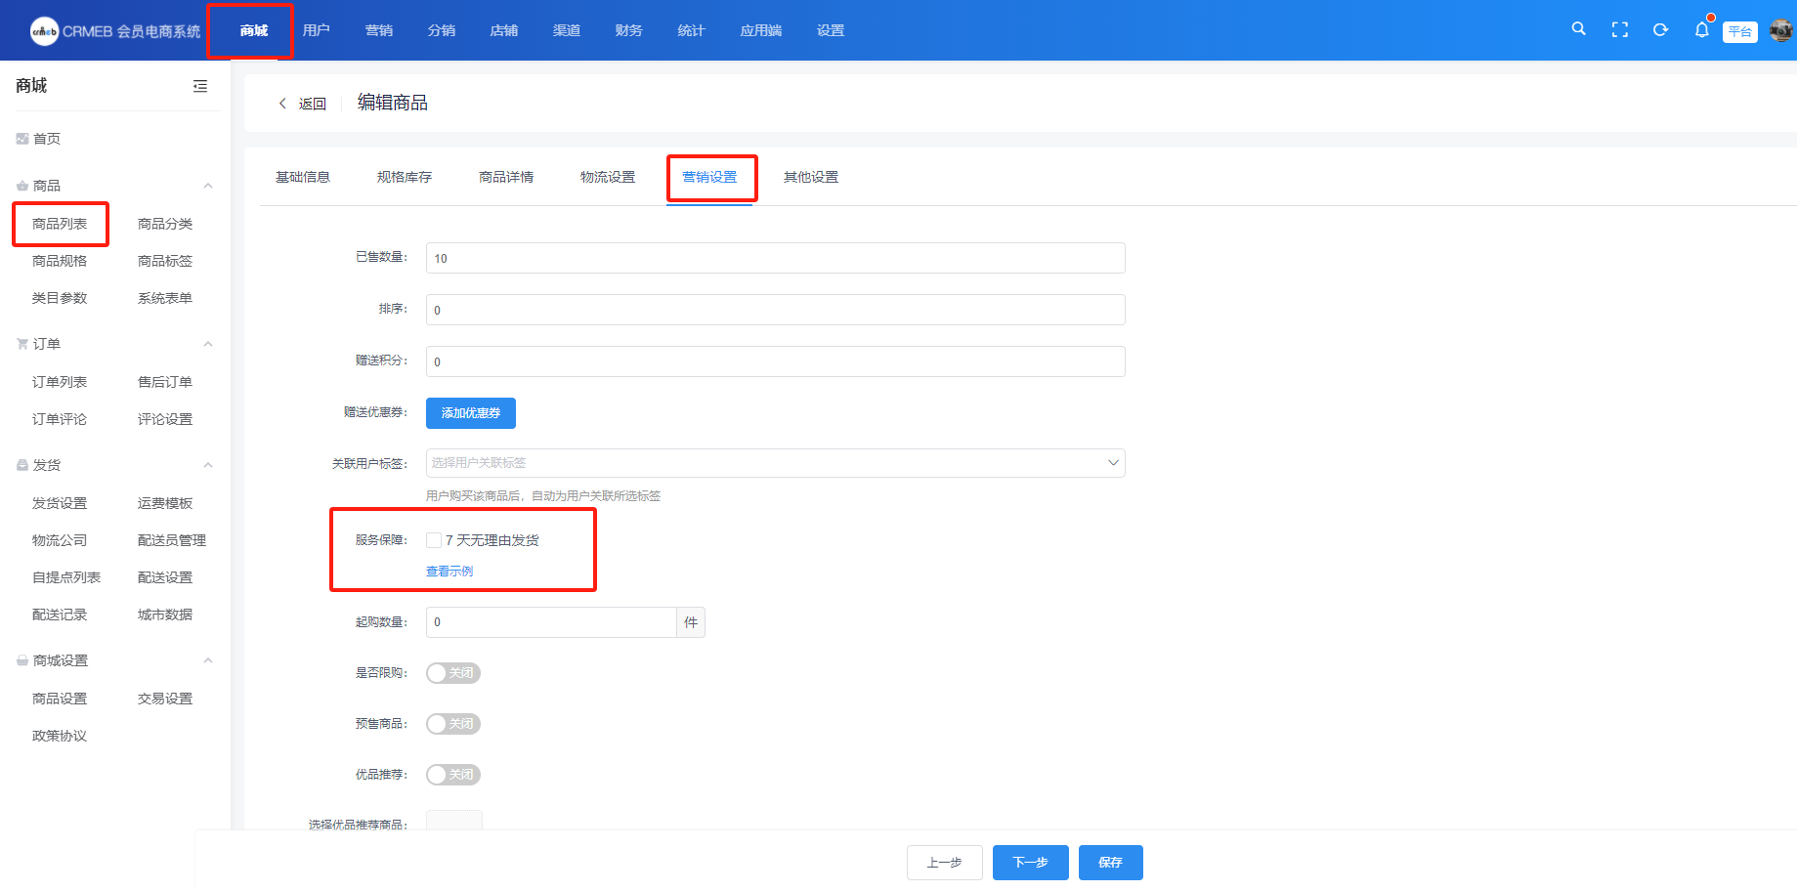Click the CRMEB logo
The height and width of the screenshot is (891, 1797).
coord(45,31)
